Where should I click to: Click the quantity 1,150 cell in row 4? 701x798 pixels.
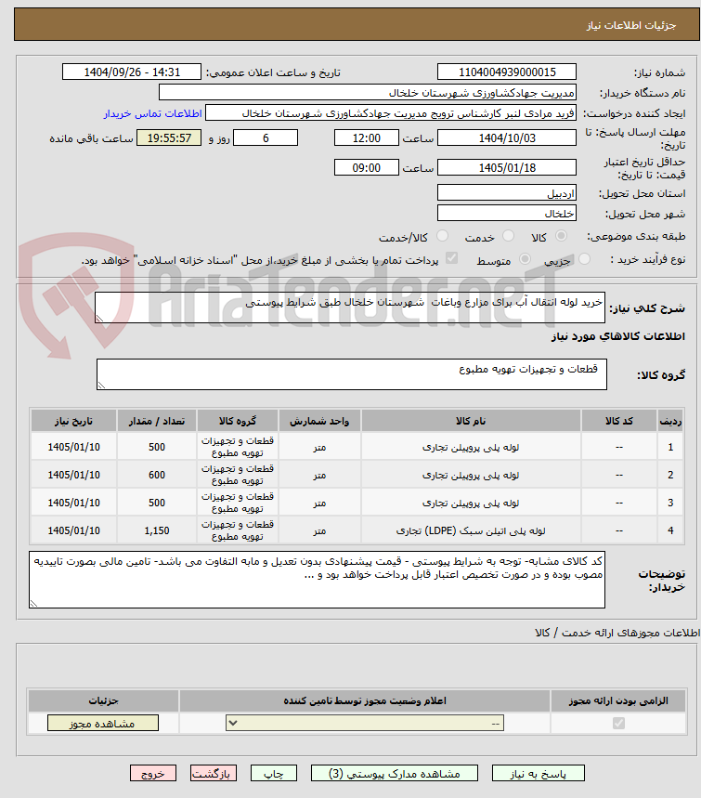[157, 530]
